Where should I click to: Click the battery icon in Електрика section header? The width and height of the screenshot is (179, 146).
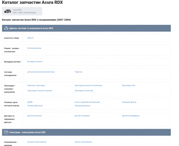coord(6,132)
